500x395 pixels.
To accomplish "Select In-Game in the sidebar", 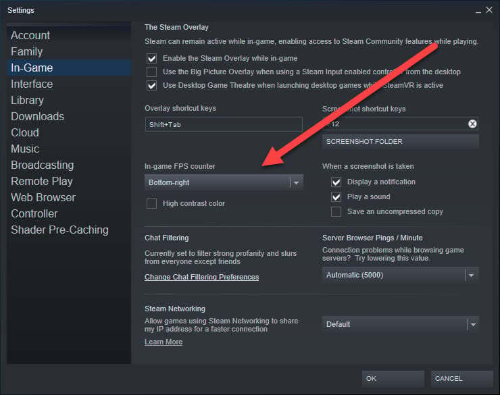I will (x=69, y=68).
